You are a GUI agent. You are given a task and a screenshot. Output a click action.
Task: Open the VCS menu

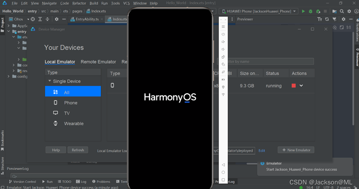126,3
